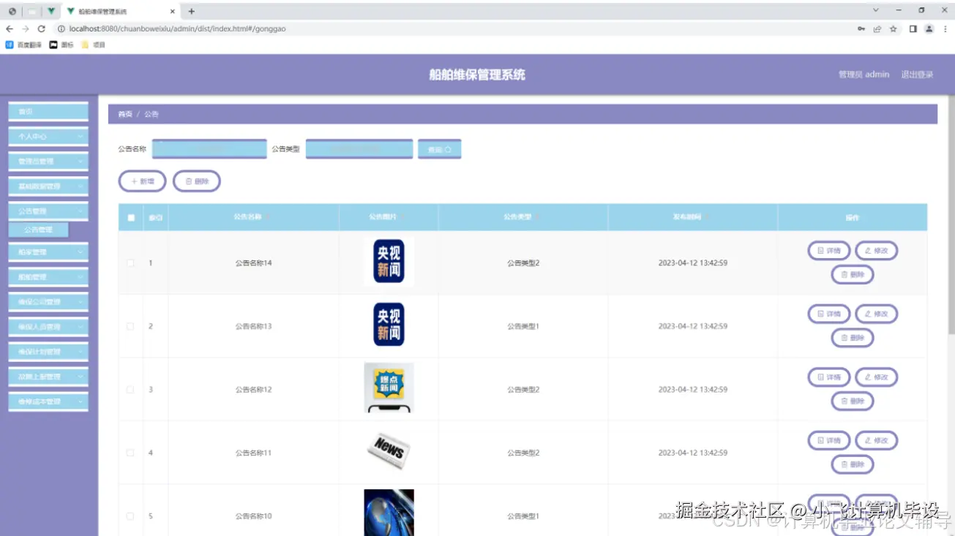The image size is (955, 536).
Task: Open the News thumbnail for 公告名称11
Action: 389,451
